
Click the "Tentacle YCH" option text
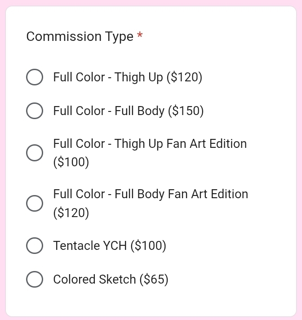click(90, 246)
